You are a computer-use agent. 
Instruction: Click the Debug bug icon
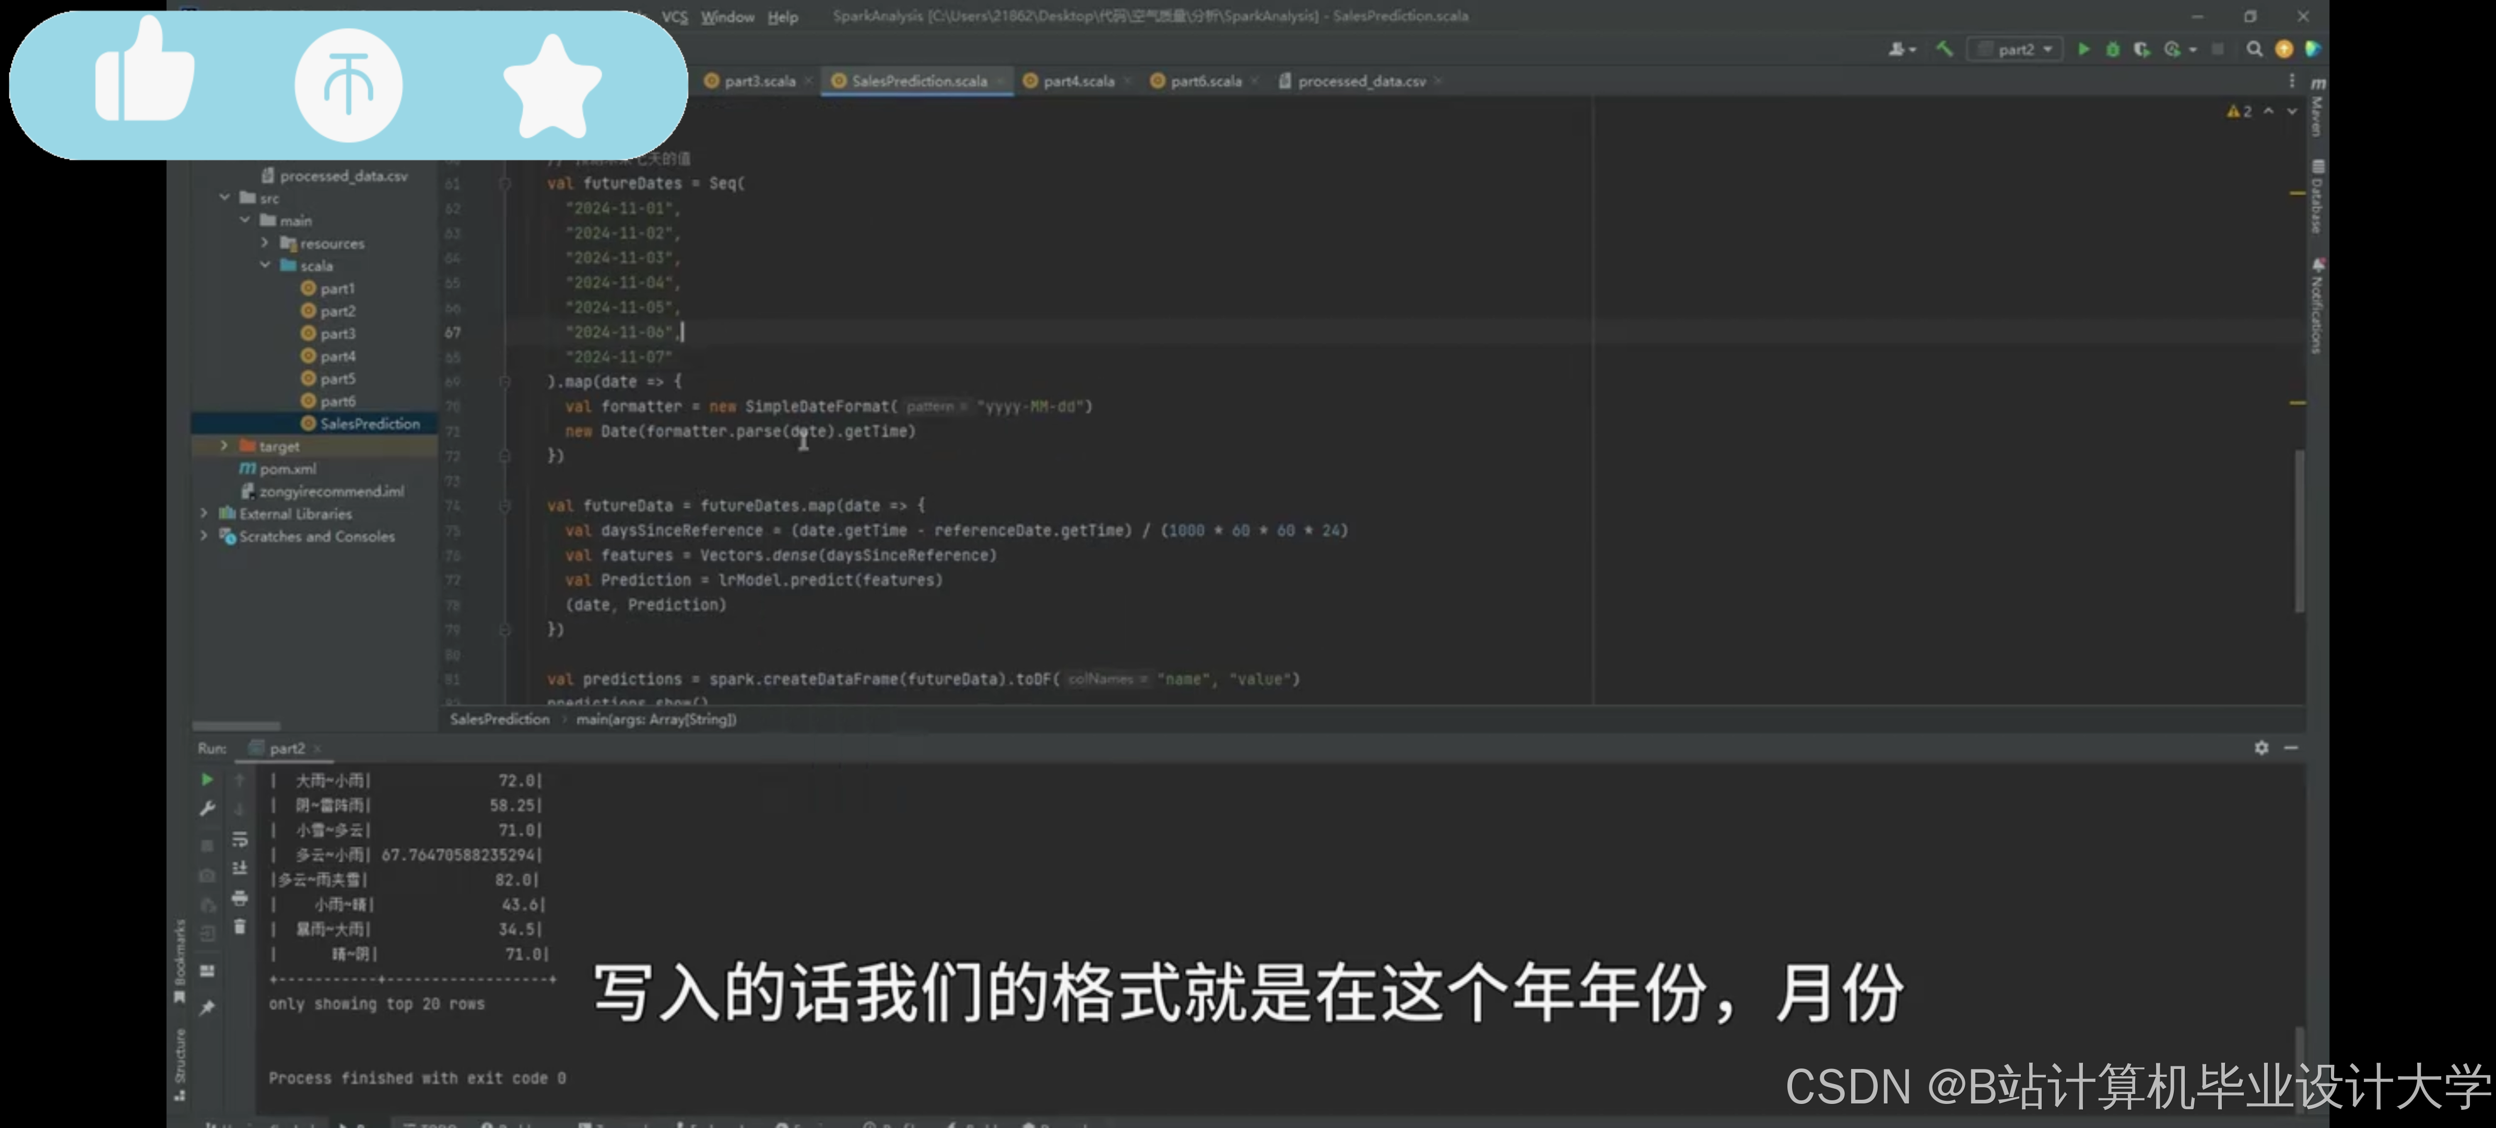[2112, 50]
